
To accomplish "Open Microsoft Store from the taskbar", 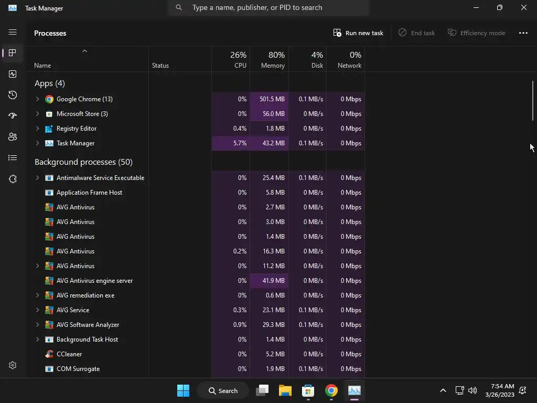I will click(x=308, y=390).
